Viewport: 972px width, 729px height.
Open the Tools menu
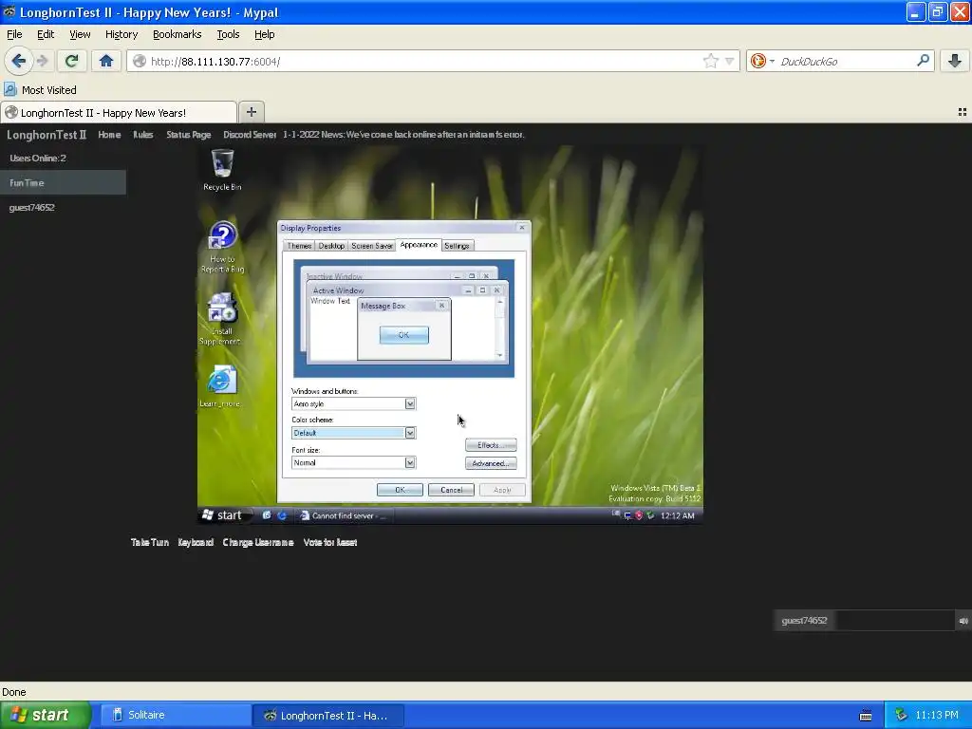tap(228, 34)
